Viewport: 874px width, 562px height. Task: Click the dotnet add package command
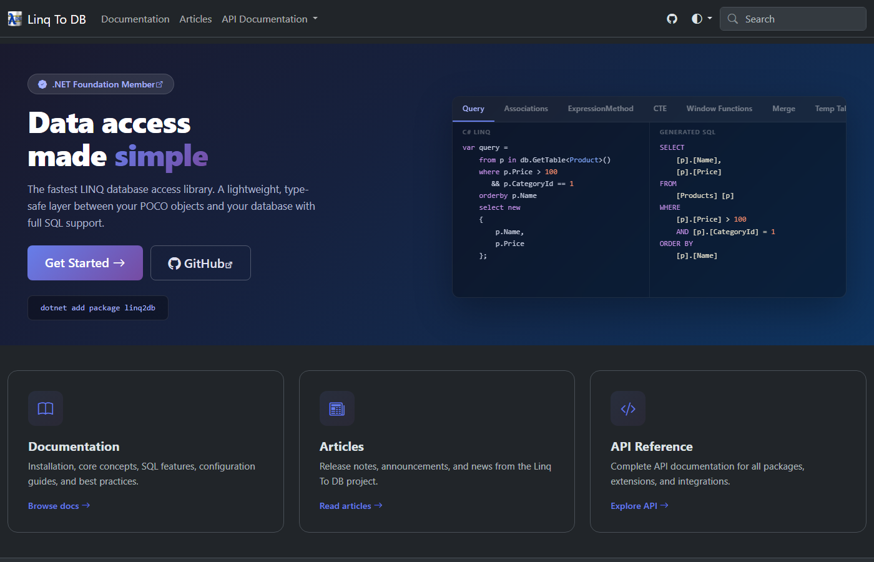tap(98, 308)
